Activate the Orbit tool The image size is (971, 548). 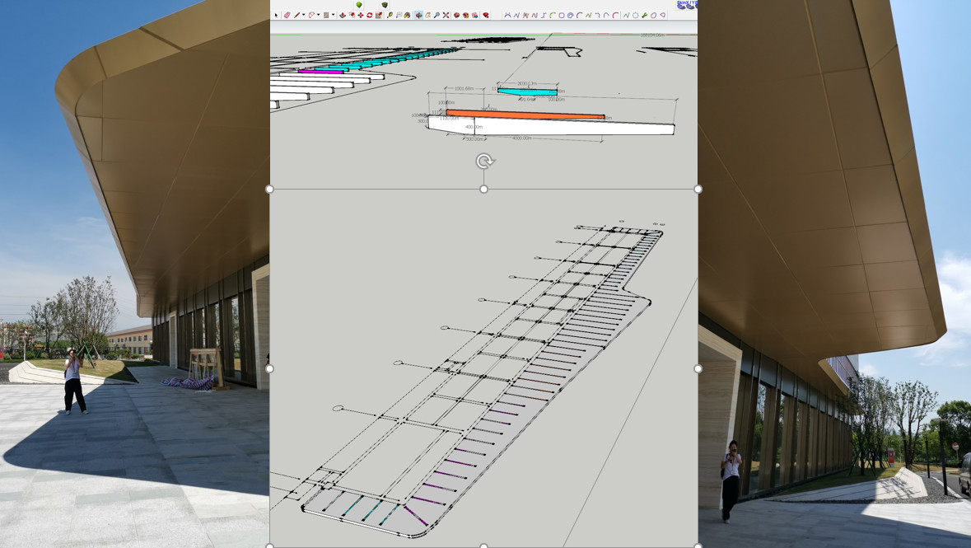pos(418,15)
